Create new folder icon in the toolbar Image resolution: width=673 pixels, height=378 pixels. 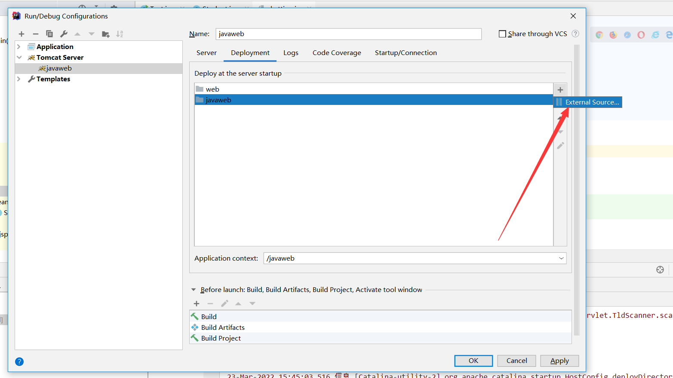coord(106,34)
